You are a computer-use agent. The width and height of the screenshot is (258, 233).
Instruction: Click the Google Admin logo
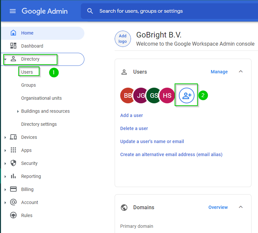click(x=45, y=11)
